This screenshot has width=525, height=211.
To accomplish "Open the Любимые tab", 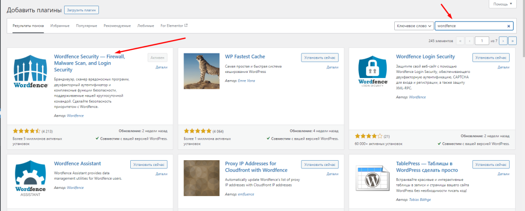I will 146,26.
